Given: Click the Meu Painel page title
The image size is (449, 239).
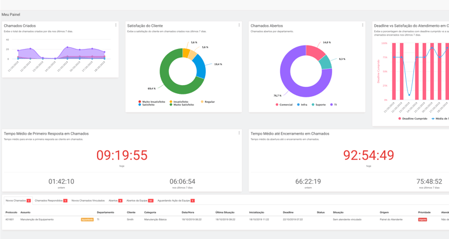Looking at the screenshot, I should [11, 15].
